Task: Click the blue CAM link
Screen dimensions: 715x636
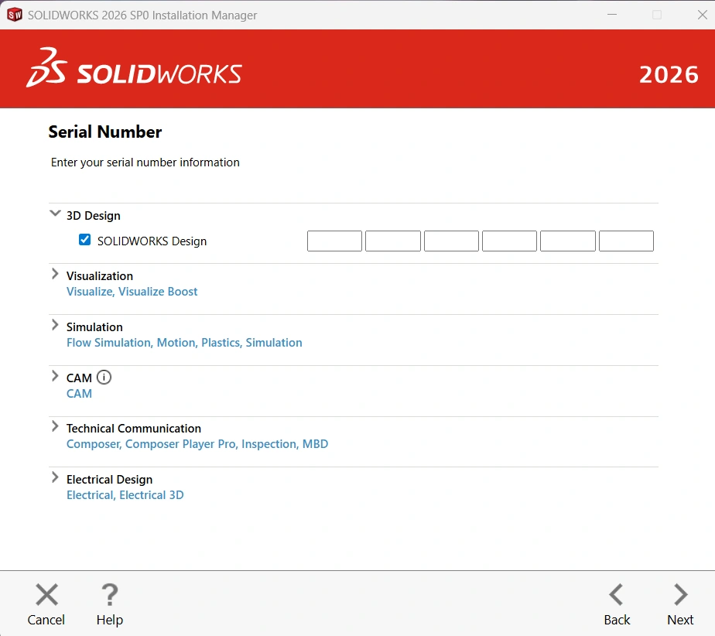Action: pyautogui.click(x=80, y=394)
